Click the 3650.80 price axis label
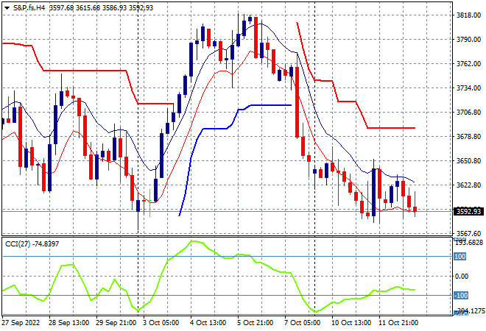 coord(468,160)
